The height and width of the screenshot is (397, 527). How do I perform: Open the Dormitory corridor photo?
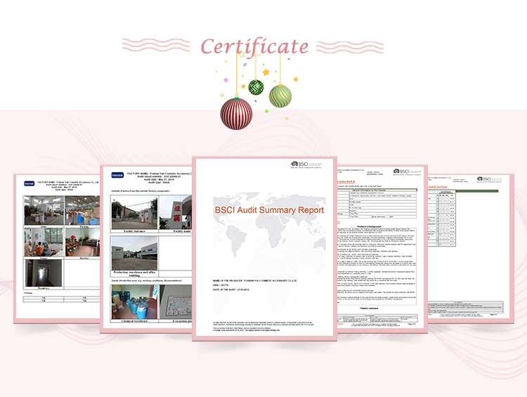click(44, 273)
